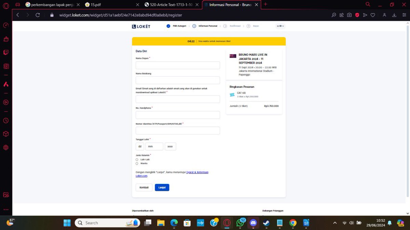
Task: Select the Informasi Personal tab
Action: 232,5
